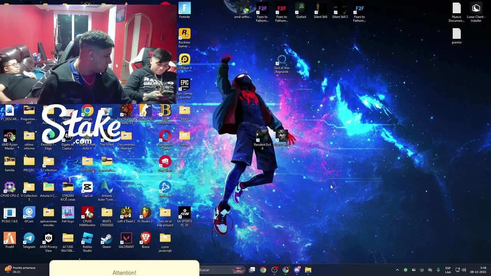Select Antares Auto-Tune shortcut
491x276 pixels.
coord(107,191)
